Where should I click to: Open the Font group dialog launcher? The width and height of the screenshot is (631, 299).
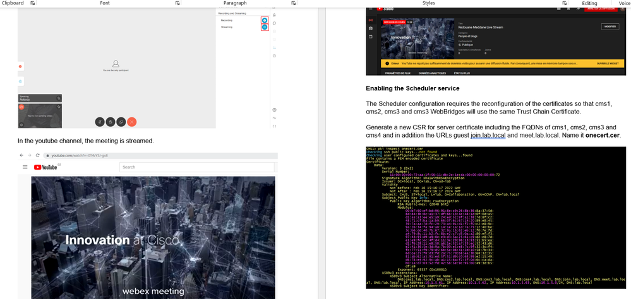point(177,3)
